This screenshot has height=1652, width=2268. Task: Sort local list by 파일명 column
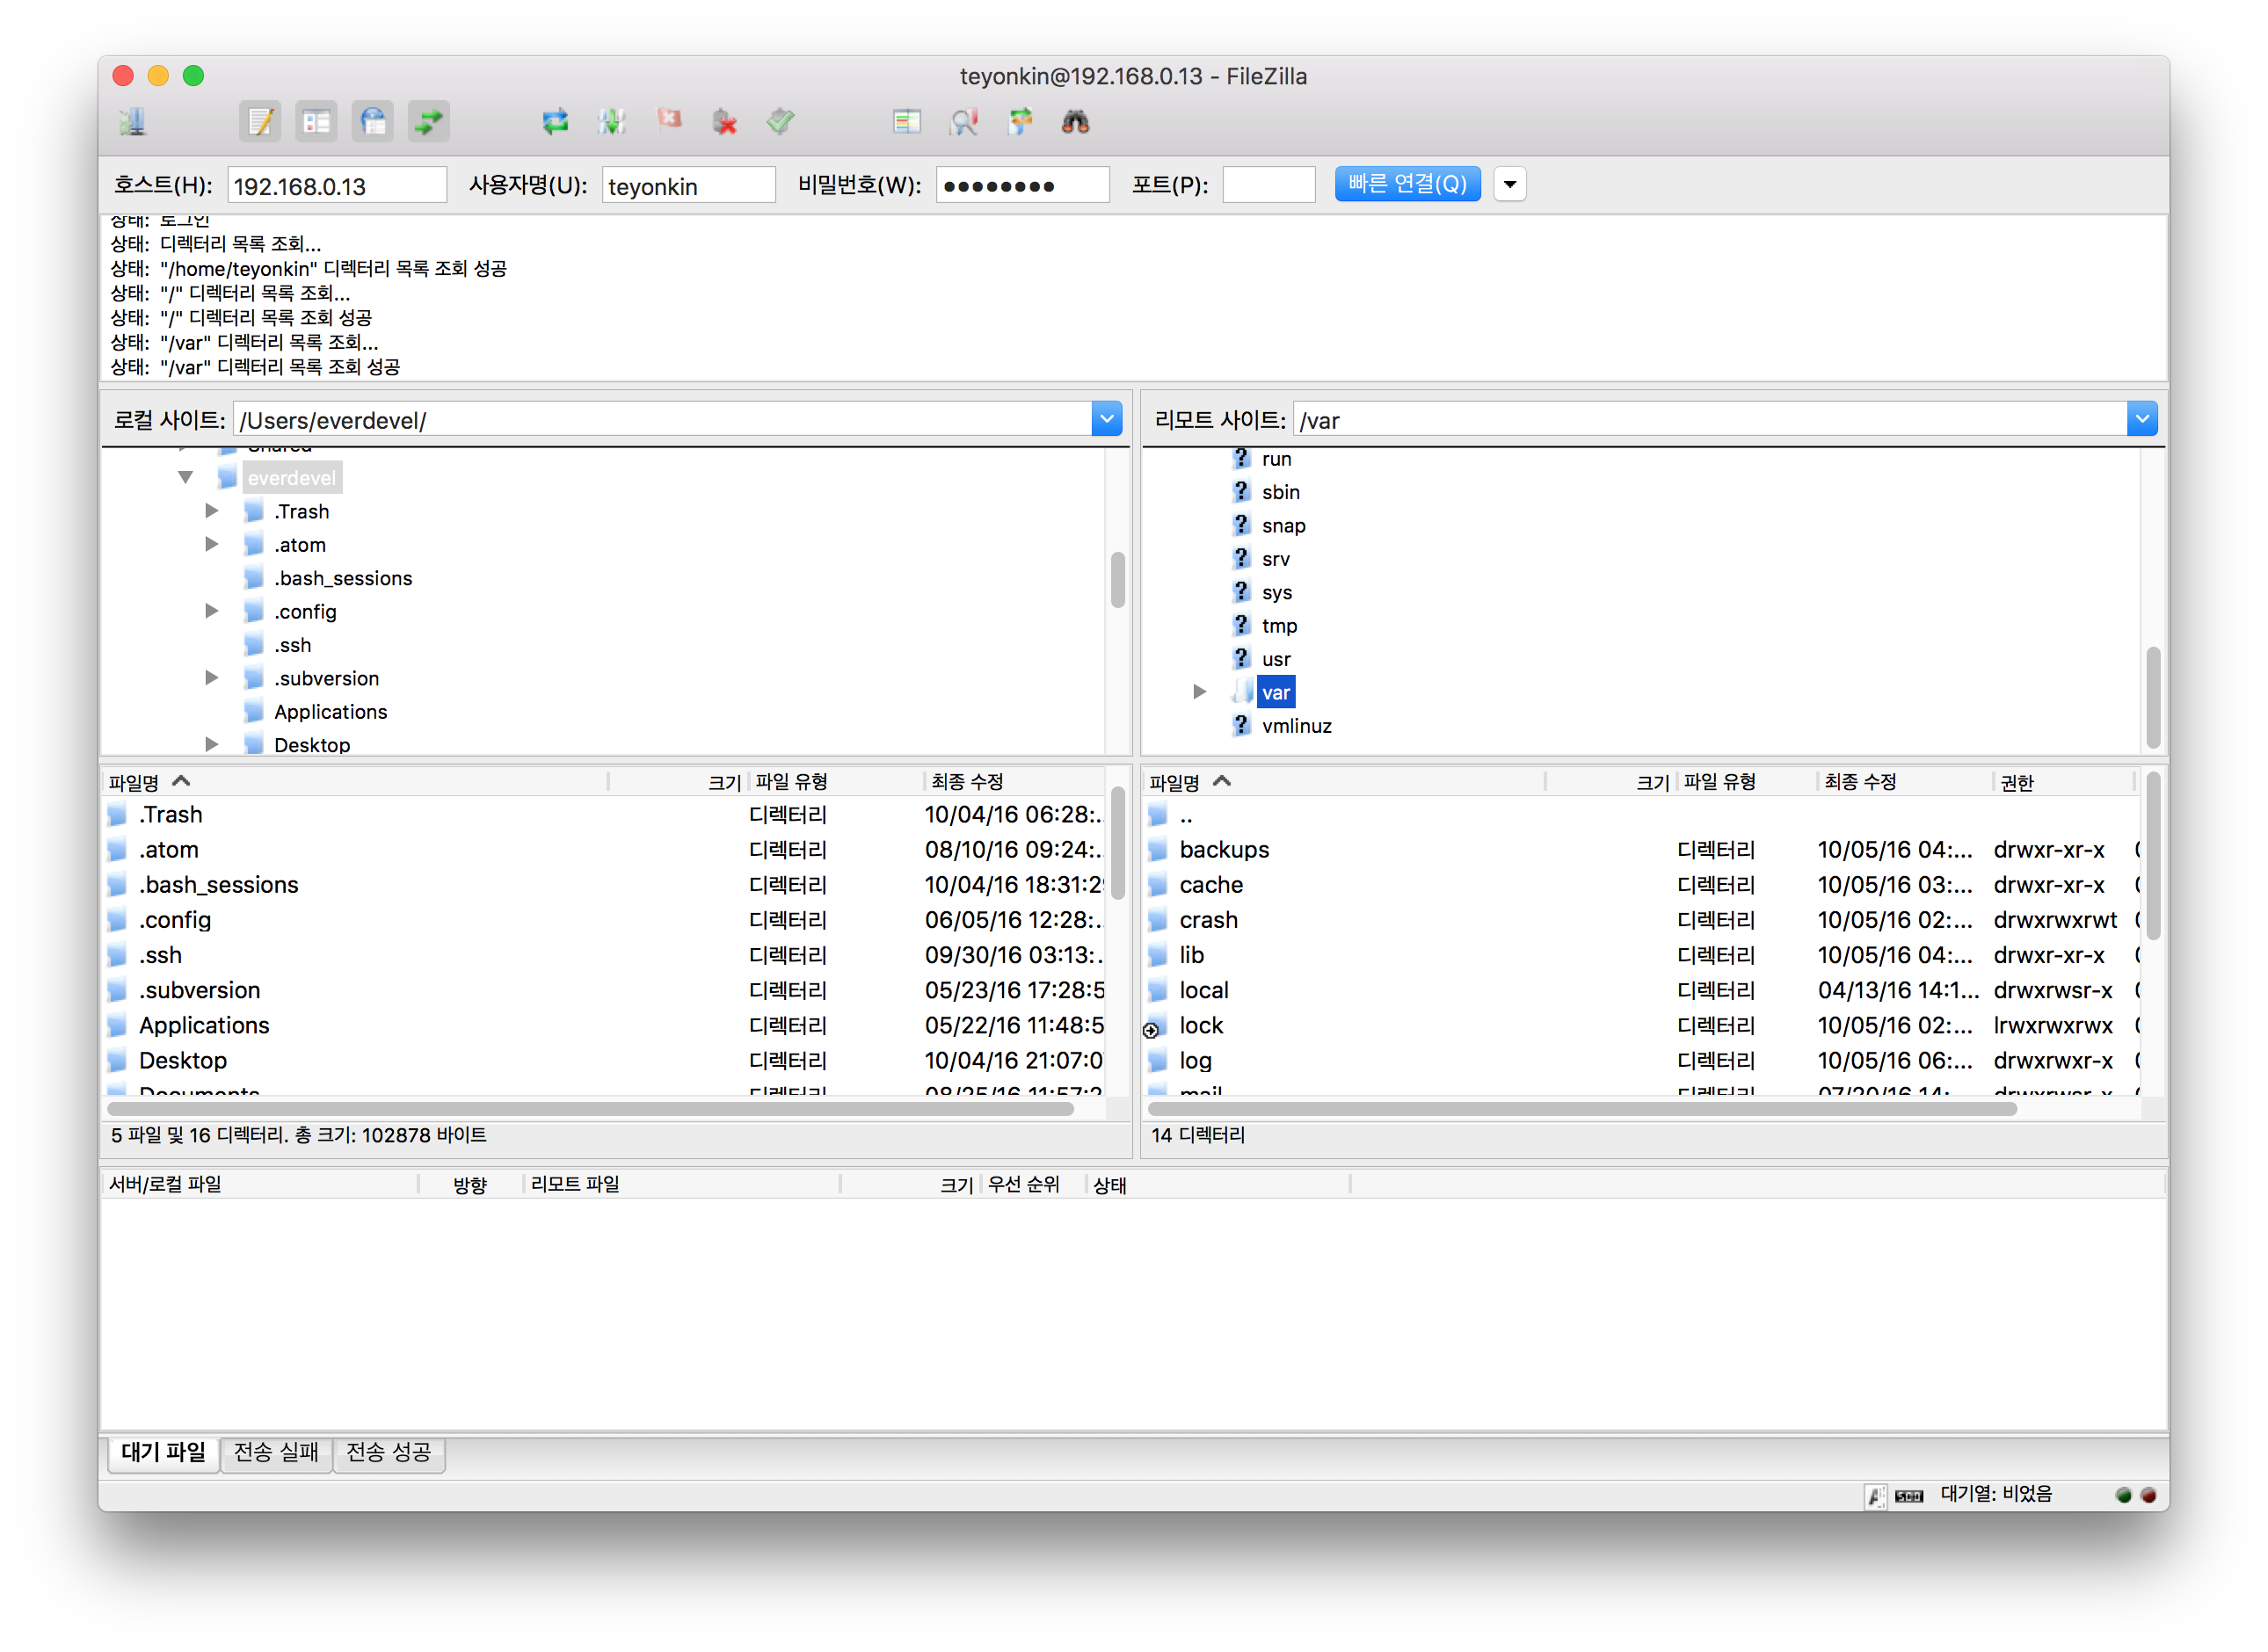click(355, 782)
